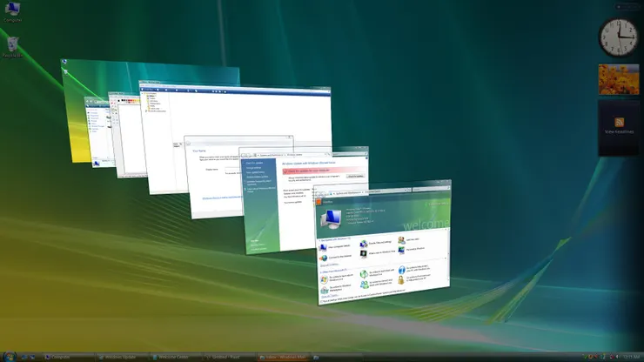Click the large computer icon in Welcome Center

coord(331,219)
